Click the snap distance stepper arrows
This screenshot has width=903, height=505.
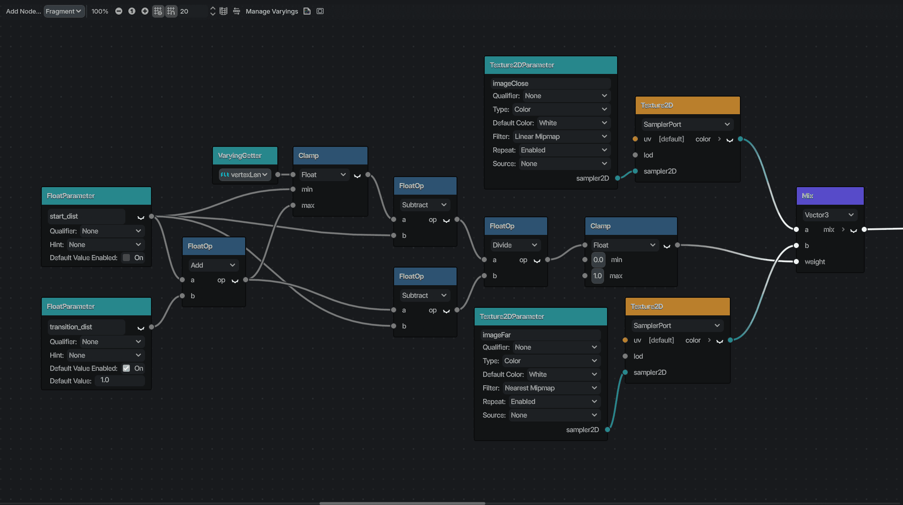point(212,11)
